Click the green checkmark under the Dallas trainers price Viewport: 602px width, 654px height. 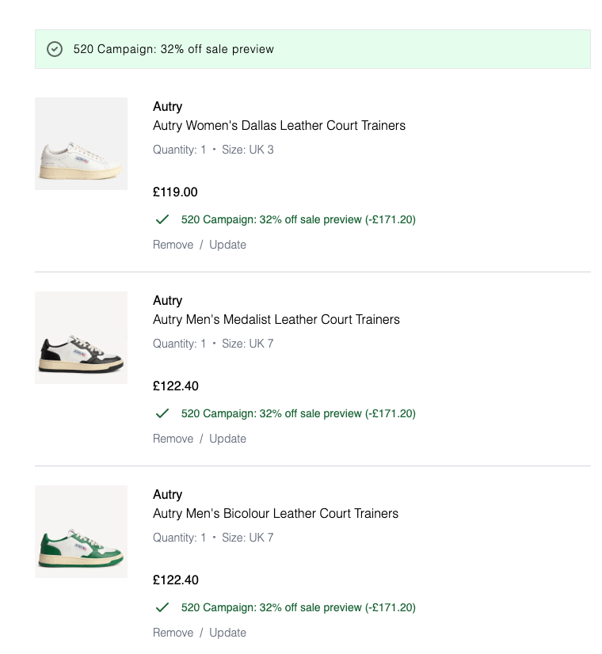tap(162, 219)
